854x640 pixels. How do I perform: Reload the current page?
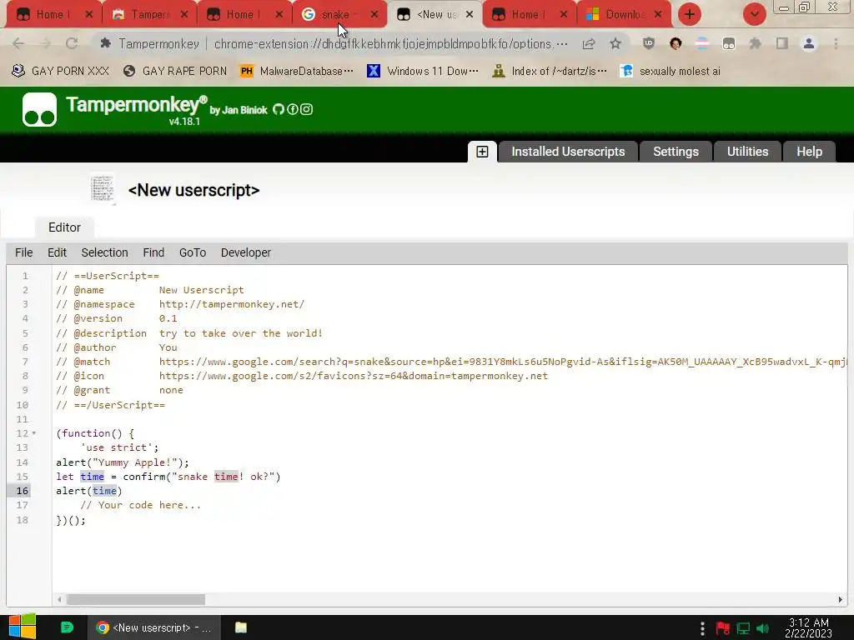click(72, 43)
